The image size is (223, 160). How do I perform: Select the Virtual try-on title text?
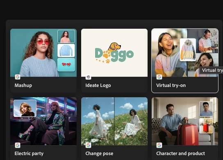click(171, 85)
